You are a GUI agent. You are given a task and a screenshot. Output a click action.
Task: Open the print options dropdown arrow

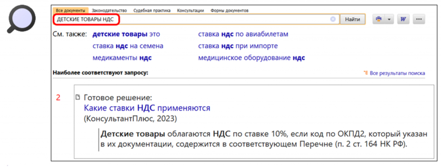(x=389, y=19)
